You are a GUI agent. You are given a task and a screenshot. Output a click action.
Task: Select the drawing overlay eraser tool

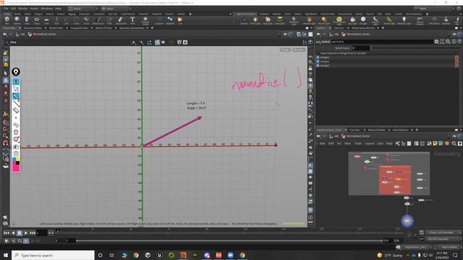pos(16,110)
